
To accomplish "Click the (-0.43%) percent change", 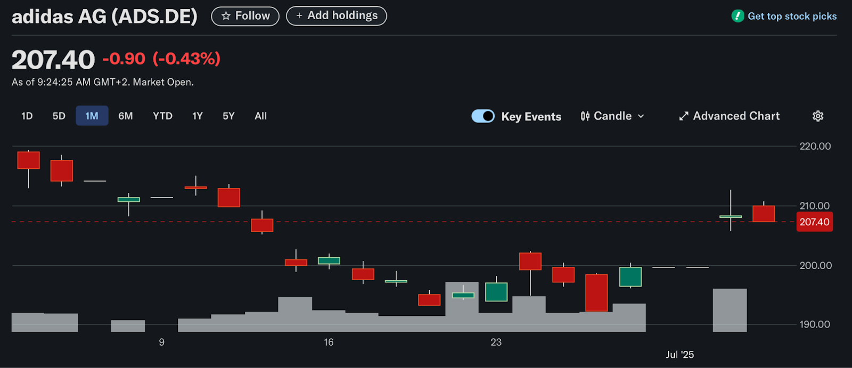I will [186, 59].
